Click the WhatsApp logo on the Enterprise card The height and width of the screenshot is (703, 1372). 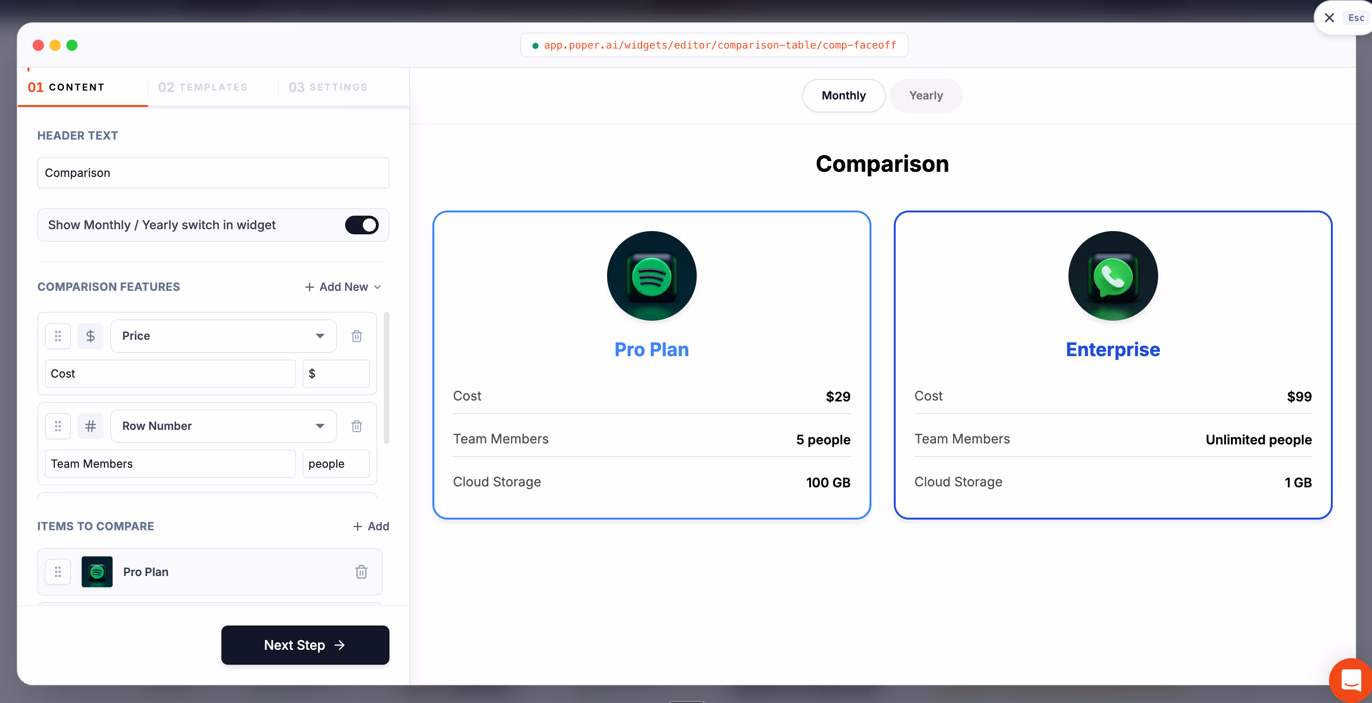(x=1113, y=276)
